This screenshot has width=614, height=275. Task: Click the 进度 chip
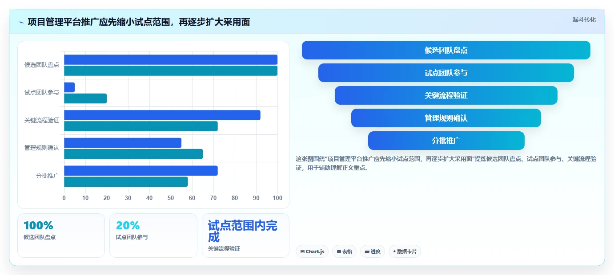click(x=373, y=251)
